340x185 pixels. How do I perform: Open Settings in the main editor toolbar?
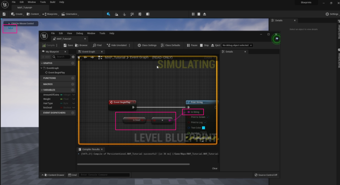332,14
